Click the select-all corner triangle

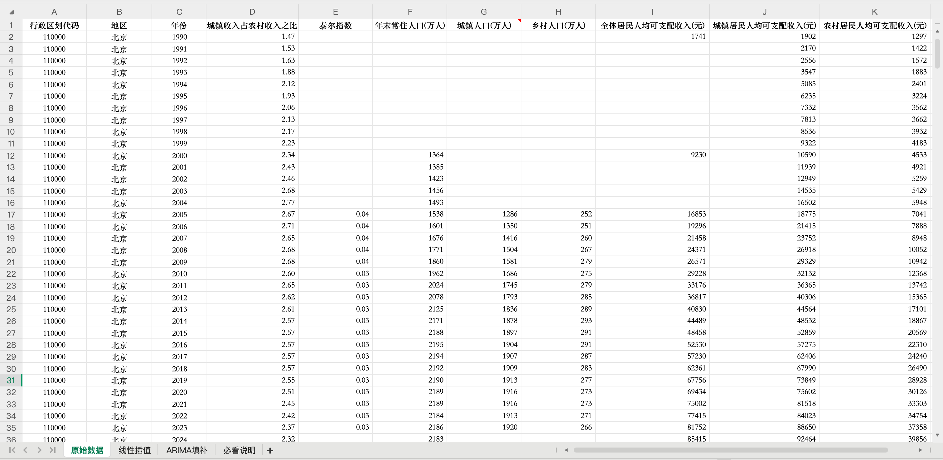[12, 12]
